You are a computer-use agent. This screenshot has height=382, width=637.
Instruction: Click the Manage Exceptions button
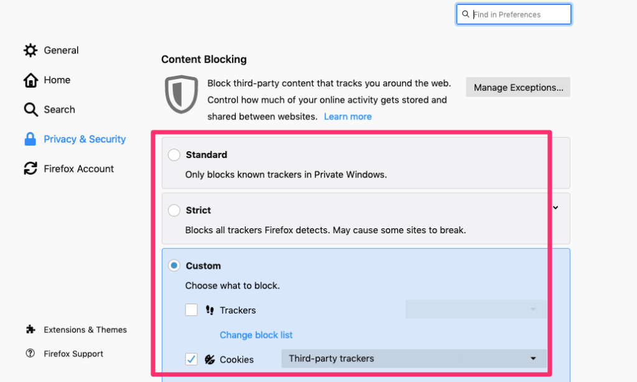[518, 88]
